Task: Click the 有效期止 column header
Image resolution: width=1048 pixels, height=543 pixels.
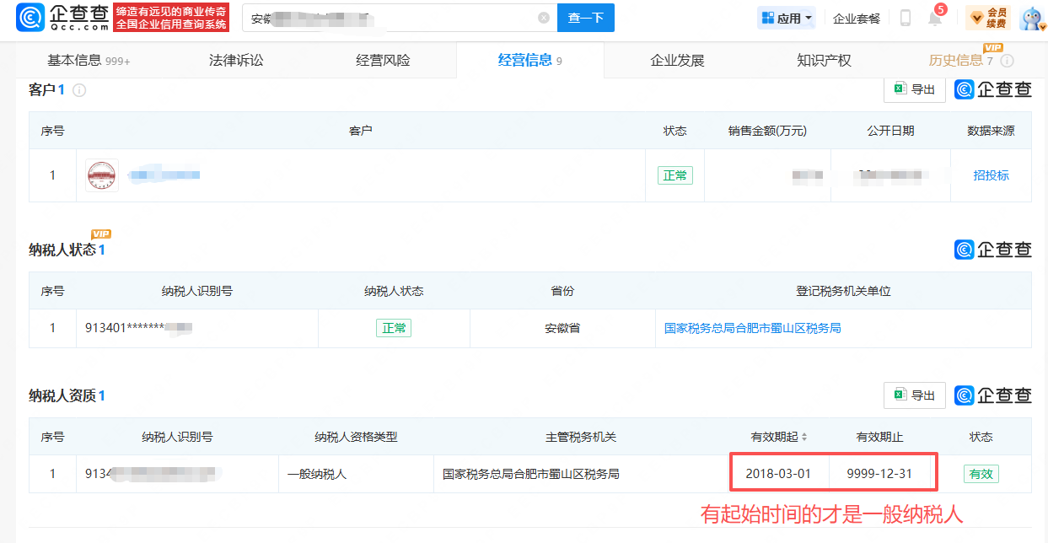Action: (x=880, y=437)
